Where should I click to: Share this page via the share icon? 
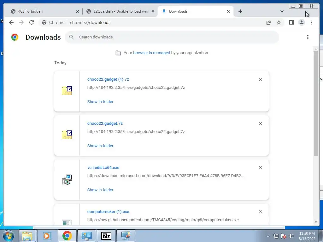269,22
